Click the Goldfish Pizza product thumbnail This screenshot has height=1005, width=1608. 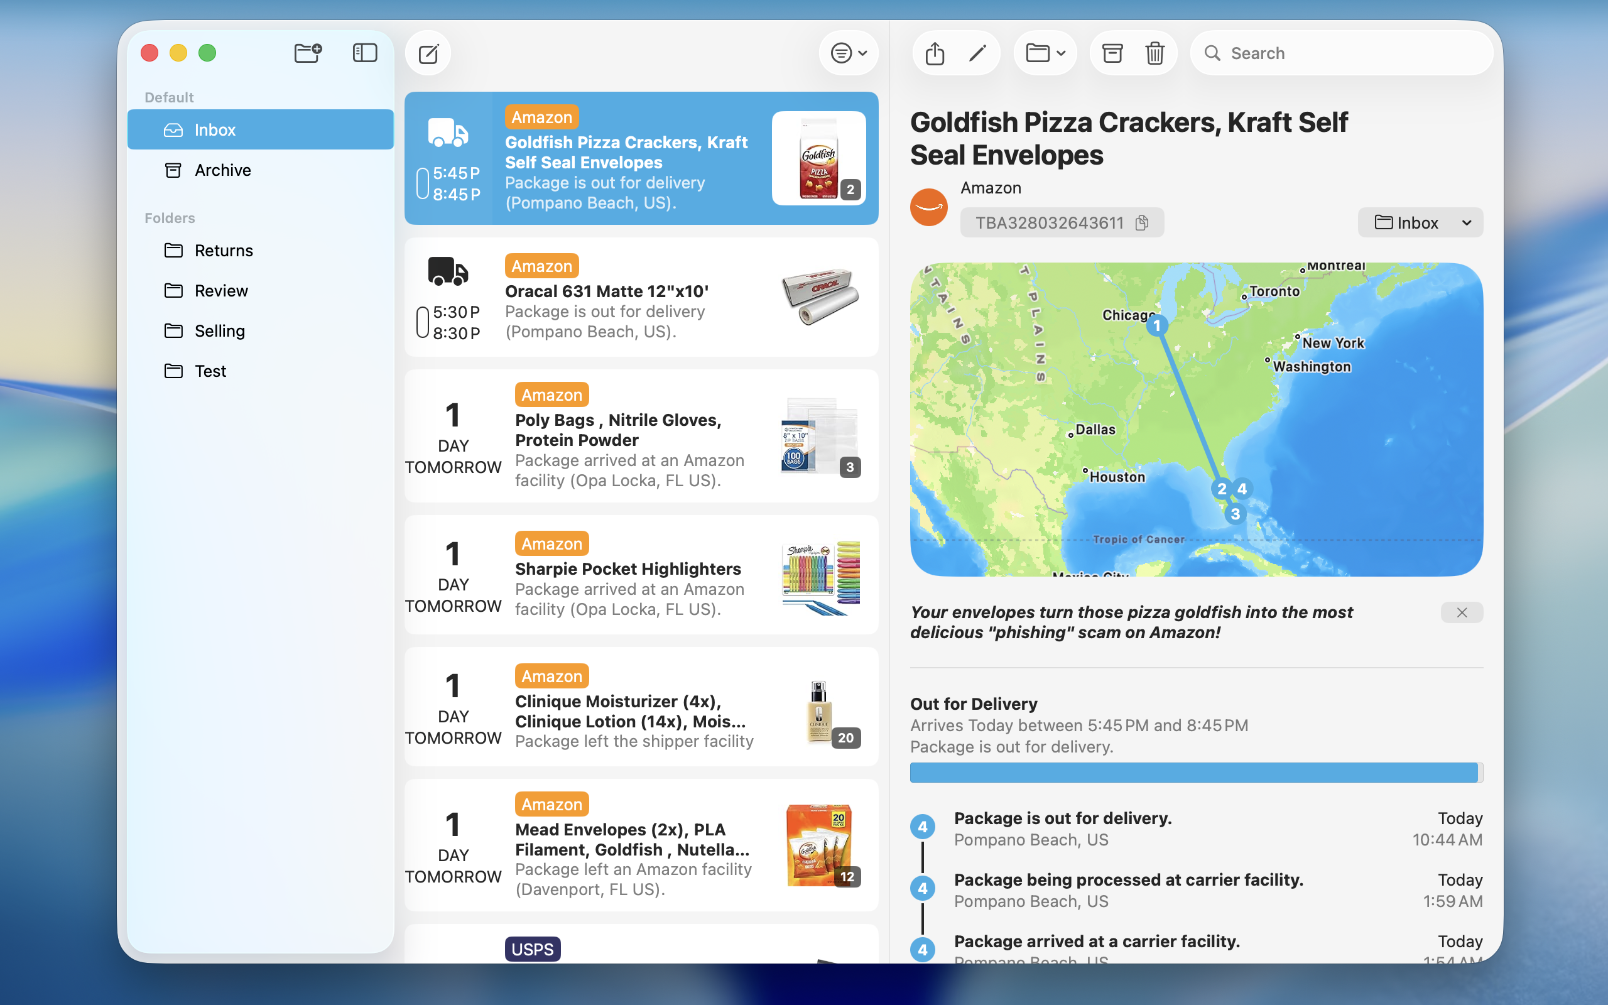point(818,158)
